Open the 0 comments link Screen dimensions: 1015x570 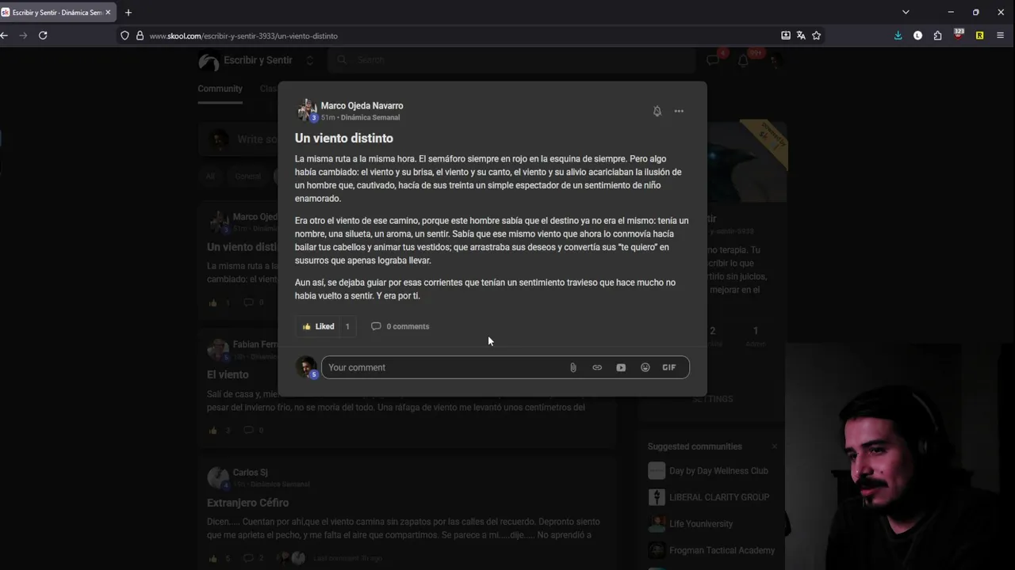pyautogui.click(x=400, y=326)
